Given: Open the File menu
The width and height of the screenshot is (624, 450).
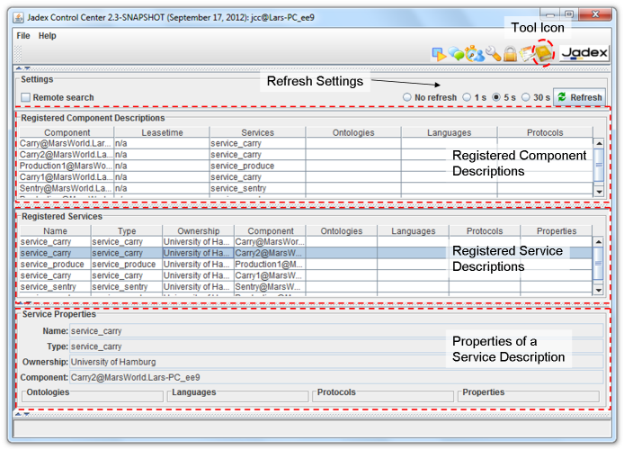Looking at the screenshot, I should pos(23,36).
